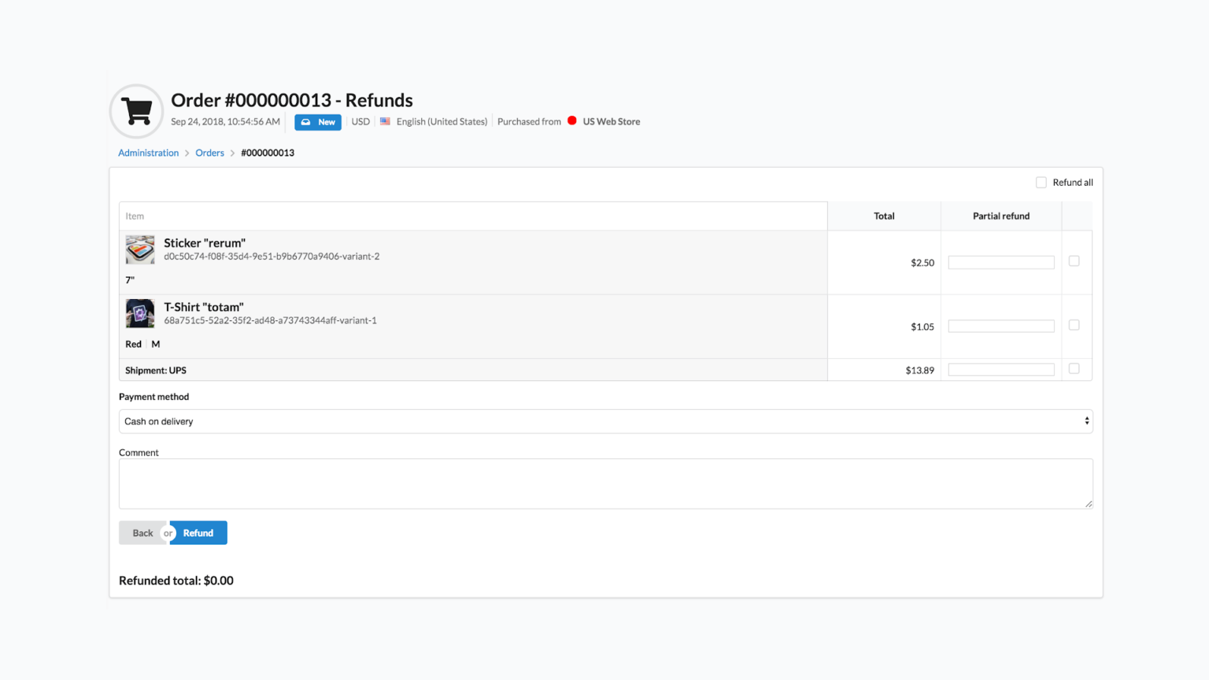Viewport: 1209px width, 680px height.
Task: Check the refund box for T-Shirt "totam"
Action: tap(1075, 325)
